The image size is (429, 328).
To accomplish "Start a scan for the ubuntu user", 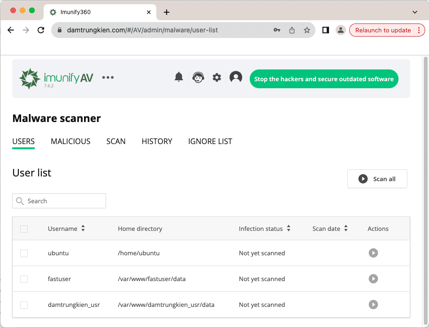I will [373, 253].
